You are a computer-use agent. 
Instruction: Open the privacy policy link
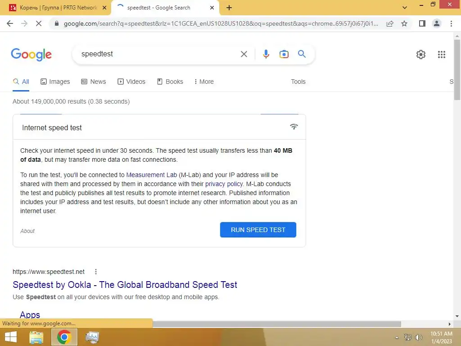(x=224, y=184)
